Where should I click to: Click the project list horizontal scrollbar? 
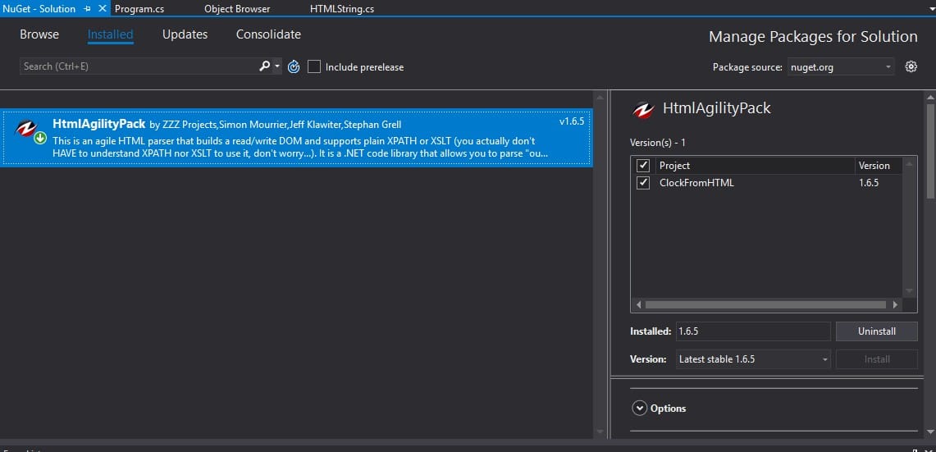tap(766, 304)
